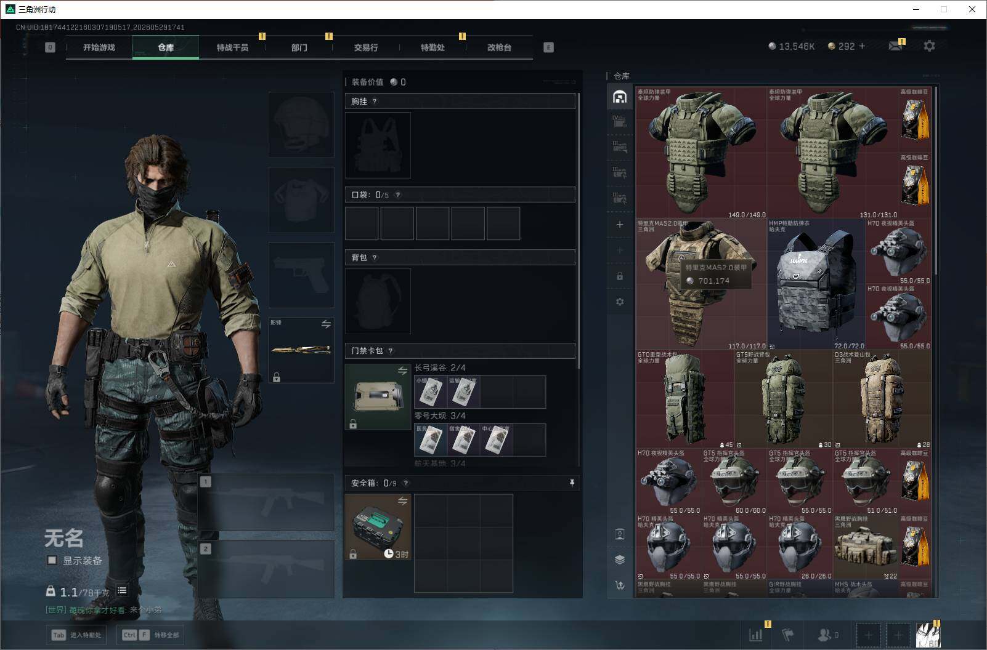Viewport: 987px width, 650px height.
Task: Open the stacked layers icon in sidebar
Action: [620, 560]
